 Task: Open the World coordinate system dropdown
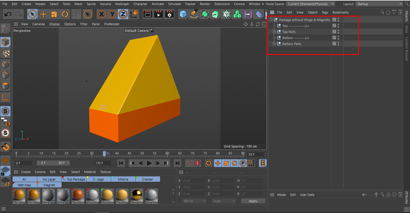click(194, 201)
